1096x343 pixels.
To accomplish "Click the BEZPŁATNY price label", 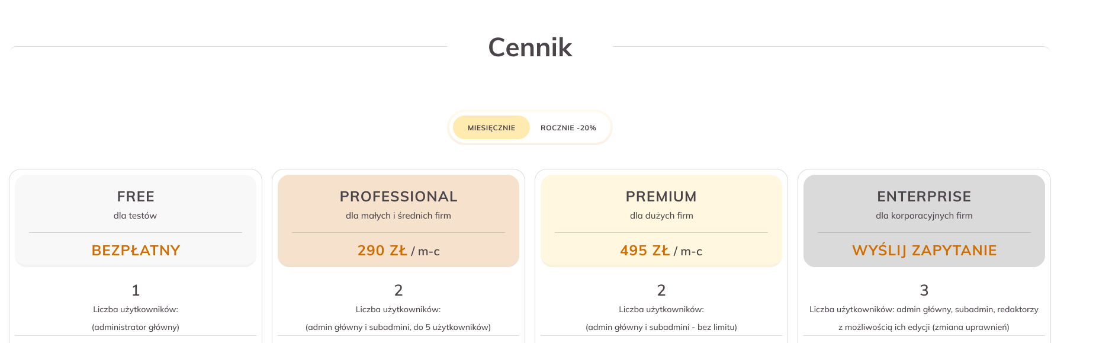I will [136, 251].
